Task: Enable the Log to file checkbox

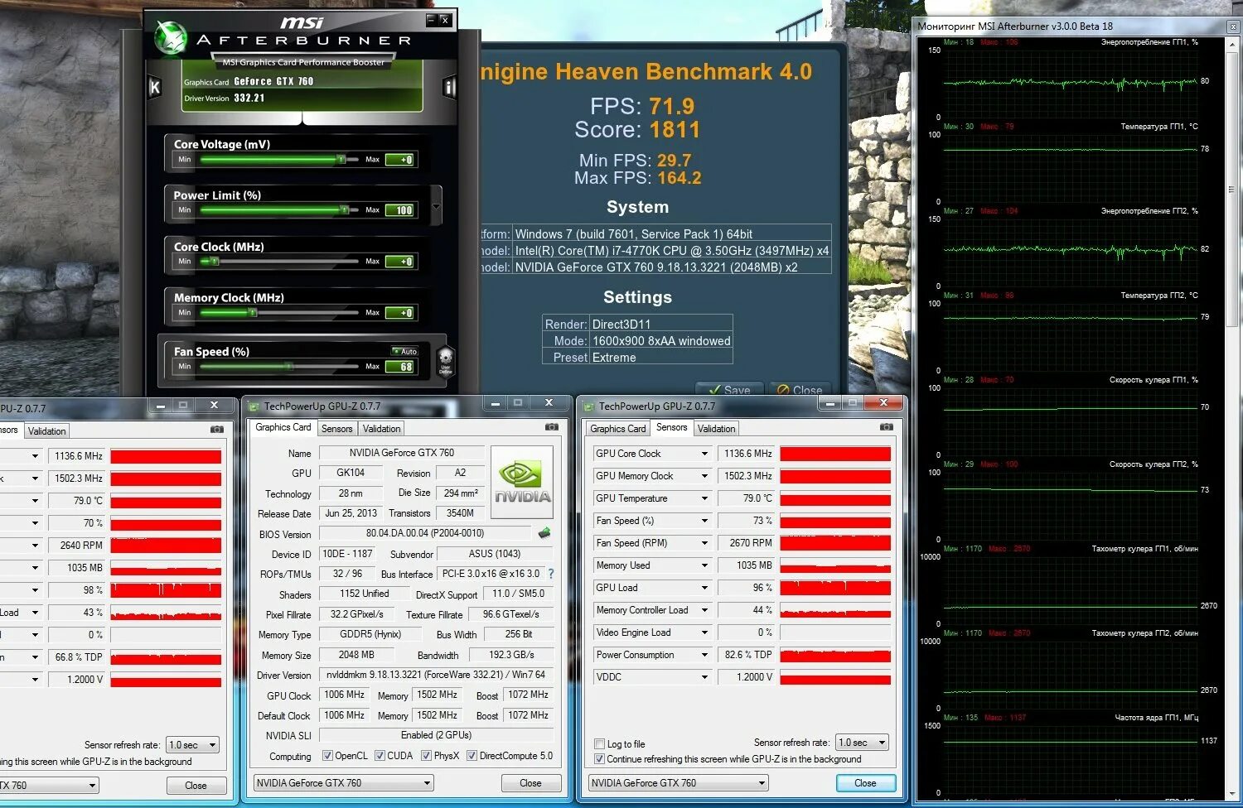Action: click(599, 744)
